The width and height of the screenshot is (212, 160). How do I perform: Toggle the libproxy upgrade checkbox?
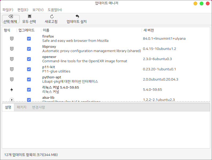coord(29,49)
